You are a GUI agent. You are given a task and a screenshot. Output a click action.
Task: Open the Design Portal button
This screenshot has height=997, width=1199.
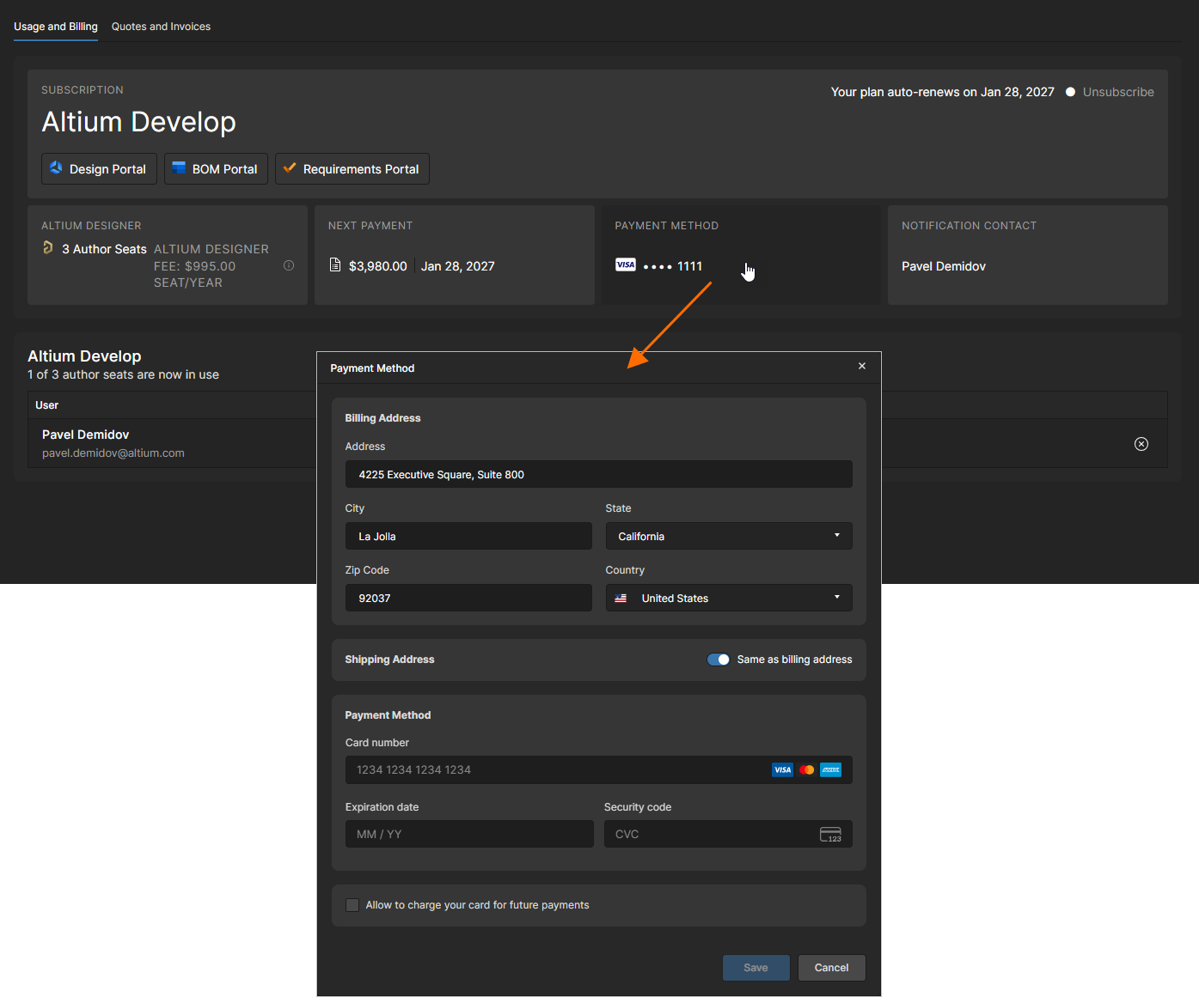pos(99,169)
